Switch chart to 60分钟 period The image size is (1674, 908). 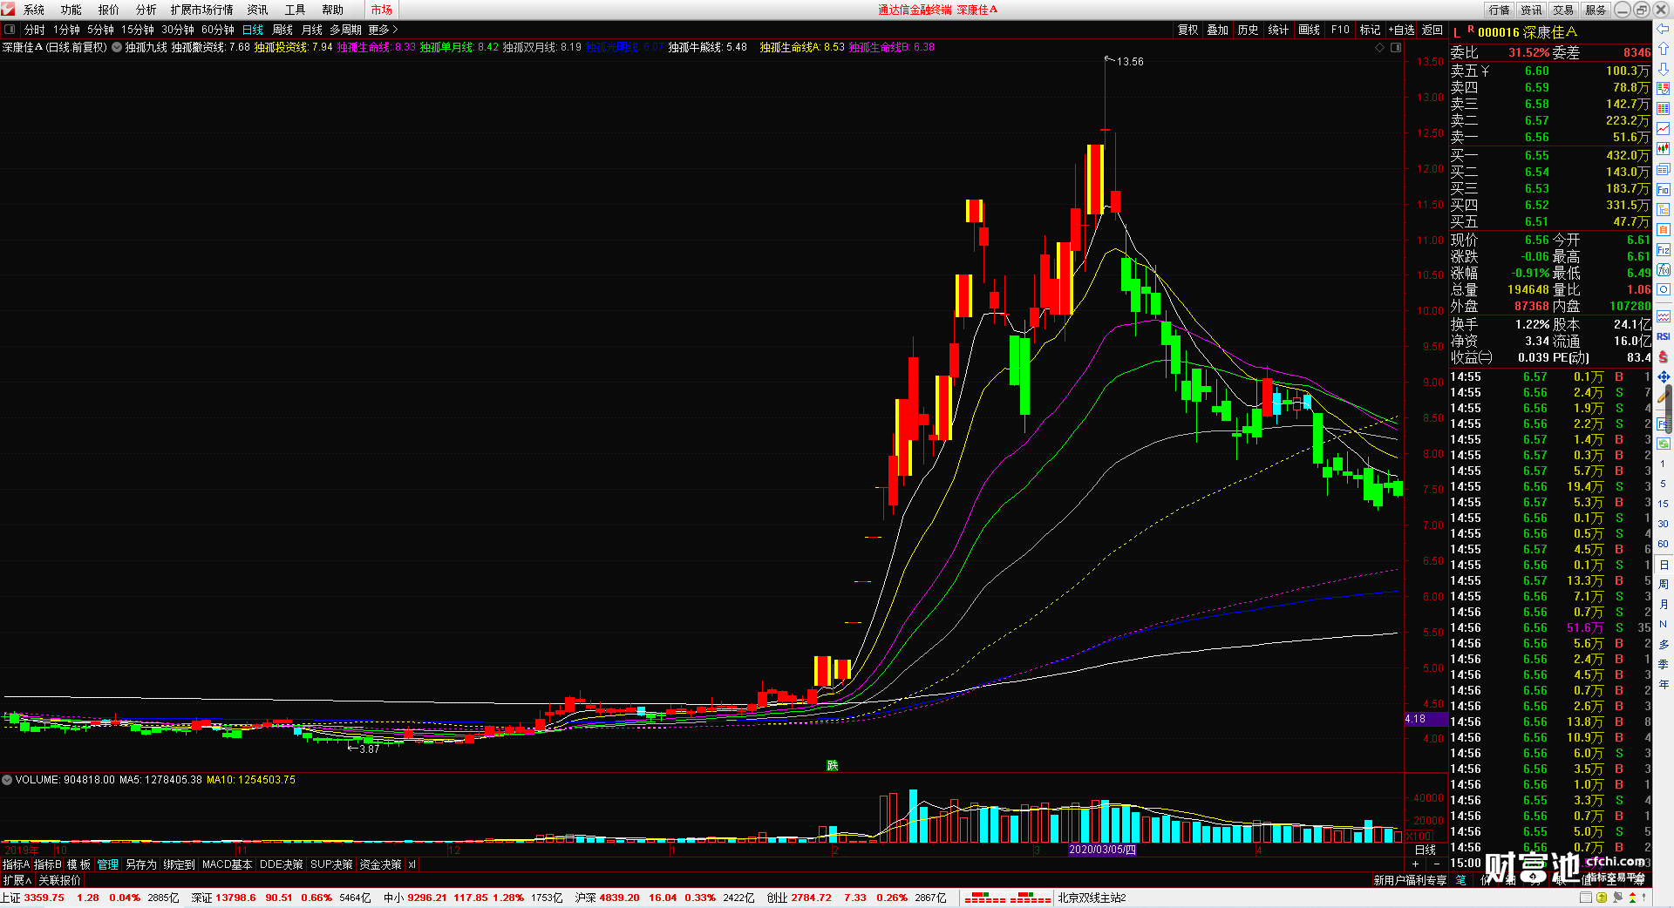(218, 30)
